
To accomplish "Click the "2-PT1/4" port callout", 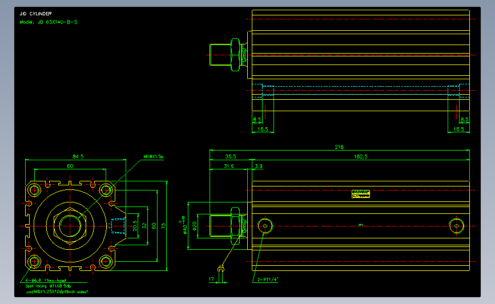I will [x=268, y=279].
